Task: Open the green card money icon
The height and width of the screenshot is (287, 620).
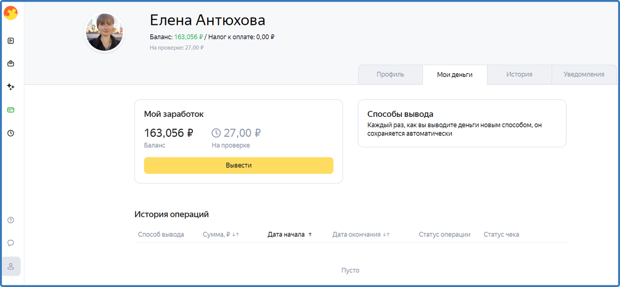Action: pyautogui.click(x=11, y=110)
